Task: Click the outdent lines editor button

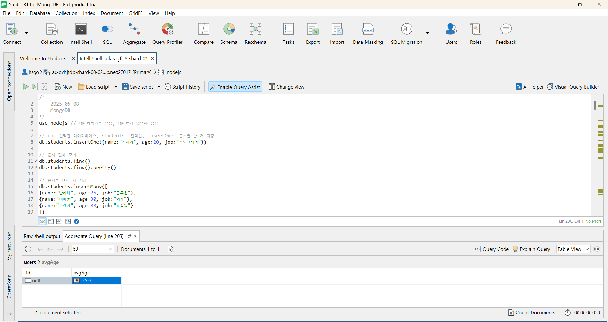Action: coord(68,221)
